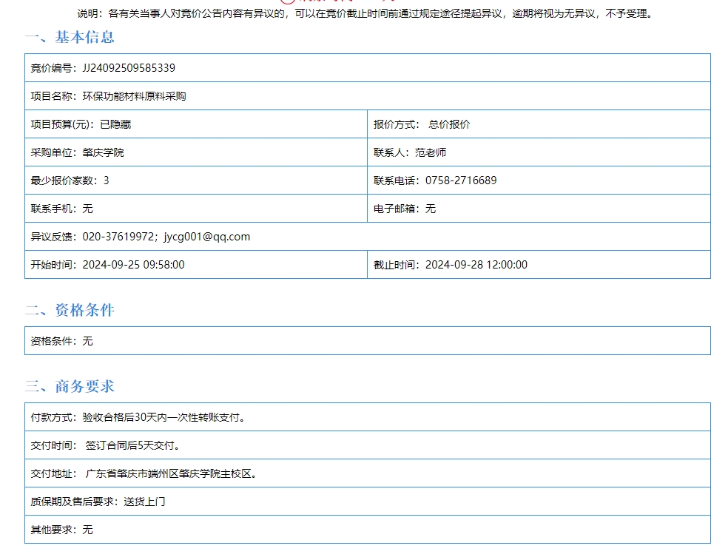Viewport: 728px width, 557px height.
Task: Click the objection email jycg001@qq.com
Action: (207, 237)
